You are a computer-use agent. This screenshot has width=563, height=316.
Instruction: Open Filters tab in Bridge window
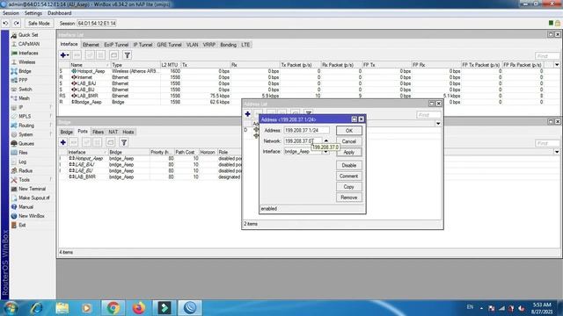coord(98,132)
